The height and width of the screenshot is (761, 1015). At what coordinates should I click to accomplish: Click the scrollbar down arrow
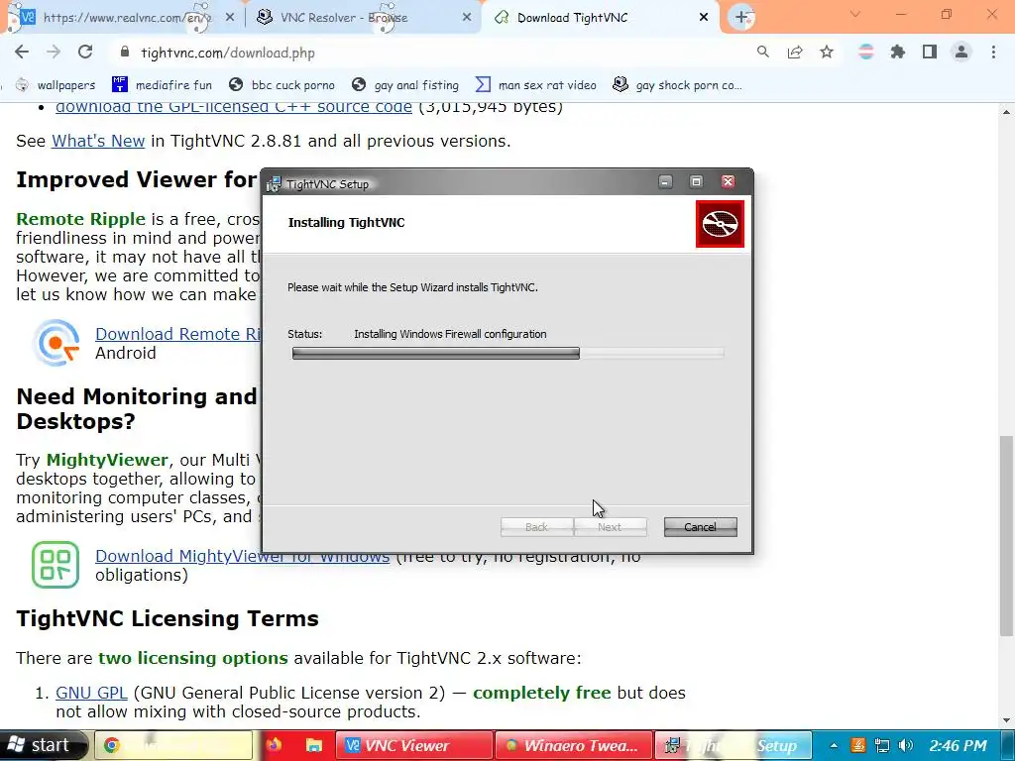(x=1006, y=720)
